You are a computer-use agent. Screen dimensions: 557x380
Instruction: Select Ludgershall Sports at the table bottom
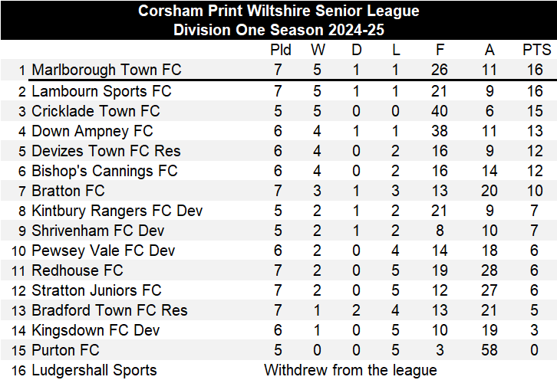(94, 370)
